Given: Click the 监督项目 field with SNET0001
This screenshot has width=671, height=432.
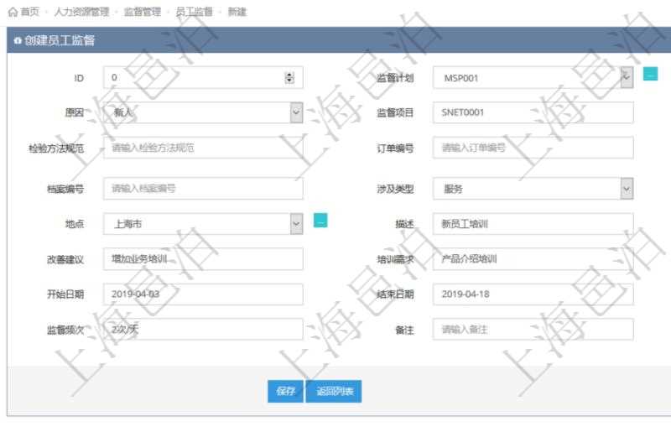Looking at the screenshot, I should point(533,112).
